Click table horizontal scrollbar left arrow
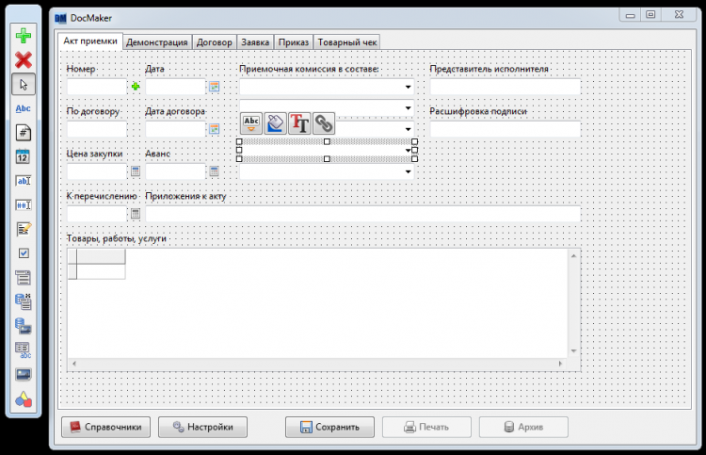The image size is (706, 455). click(74, 364)
